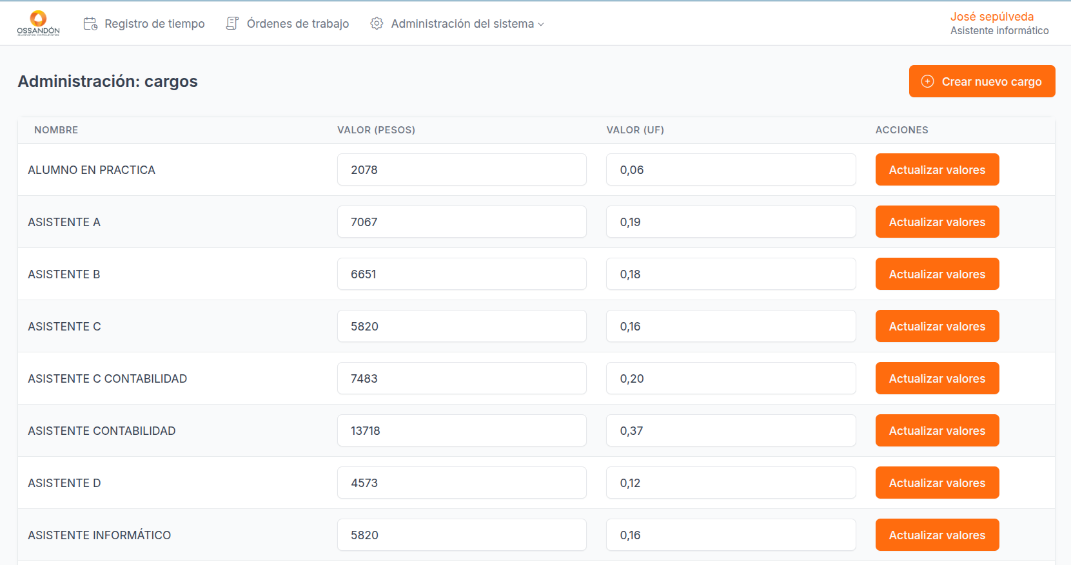Click the Administración: cargos heading
The image size is (1071, 565).
coord(108,81)
